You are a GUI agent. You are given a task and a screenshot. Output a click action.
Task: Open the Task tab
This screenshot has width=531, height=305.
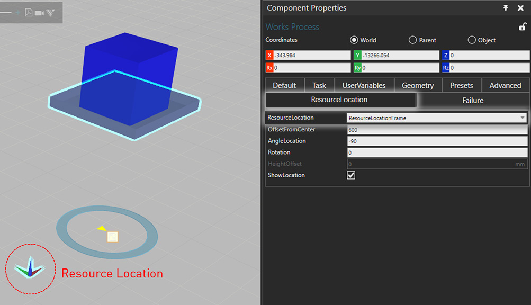coord(319,85)
